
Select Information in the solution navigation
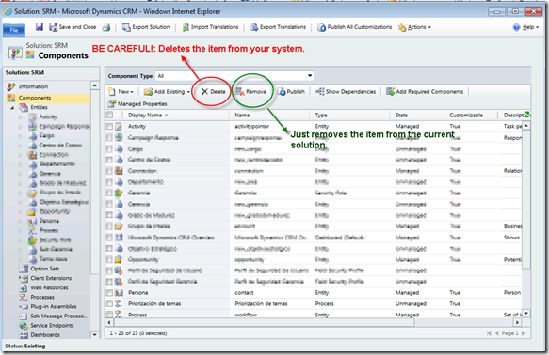tap(33, 86)
